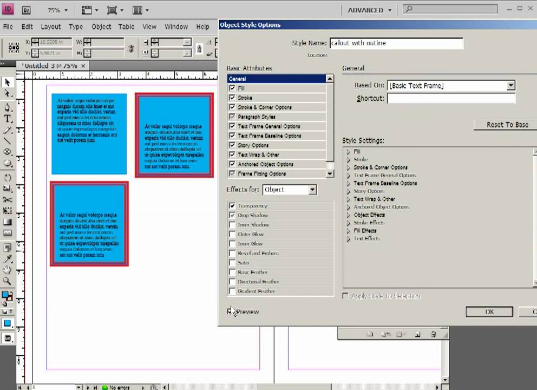Toggle Drop Shadow effect checkbox
The width and height of the screenshot is (537, 390).
tap(232, 215)
